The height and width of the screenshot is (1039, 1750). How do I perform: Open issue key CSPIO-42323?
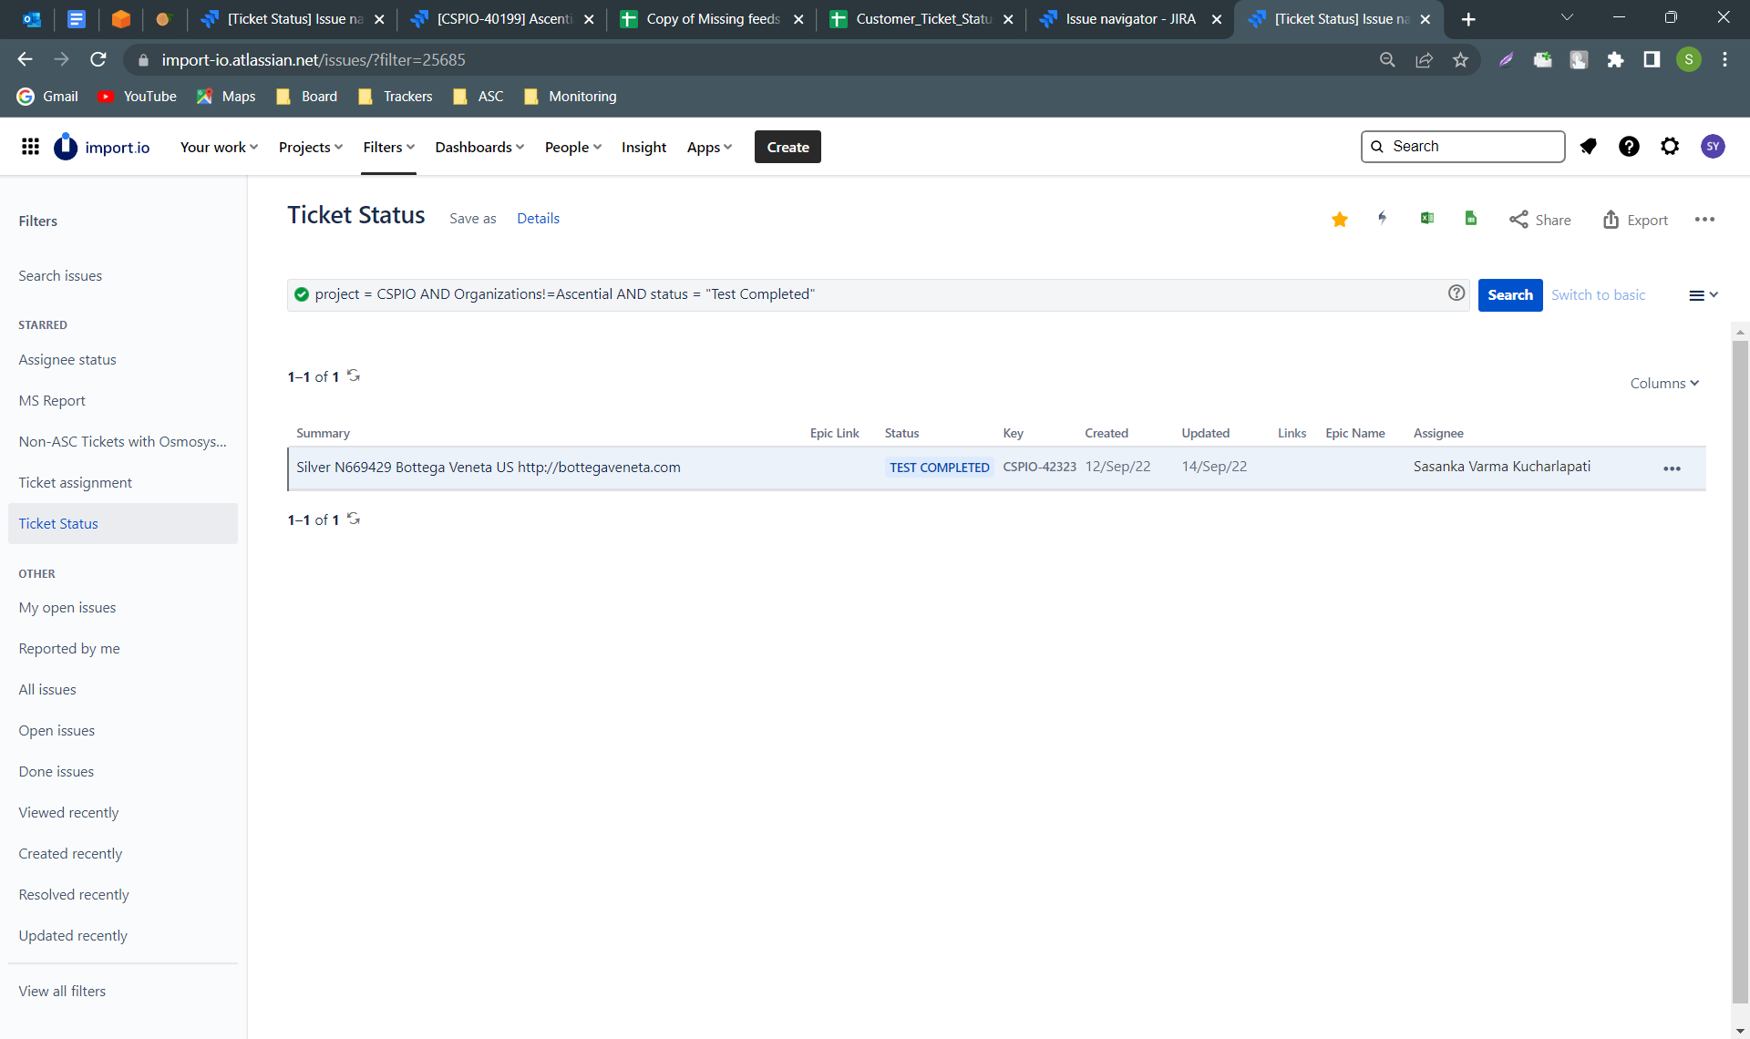pyautogui.click(x=1039, y=467)
